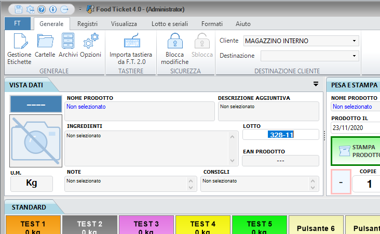Select the VISTA DATI panel header tab
380x234 pixels.
pos(26,85)
